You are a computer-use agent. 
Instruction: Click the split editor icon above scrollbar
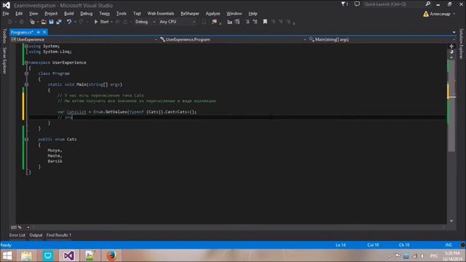pos(451,47)
